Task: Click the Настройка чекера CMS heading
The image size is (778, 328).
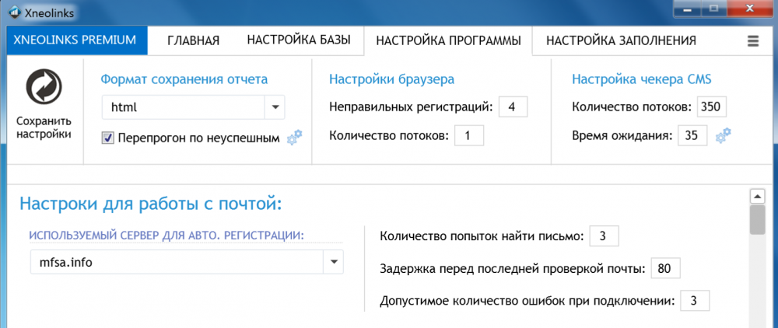Action: pos(642,79)
